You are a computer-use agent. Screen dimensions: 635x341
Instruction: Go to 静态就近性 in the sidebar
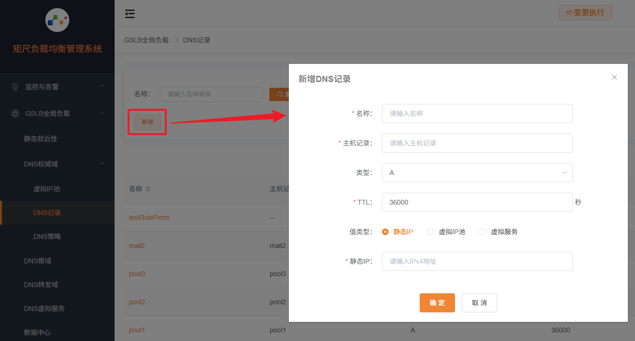(41, 139)
